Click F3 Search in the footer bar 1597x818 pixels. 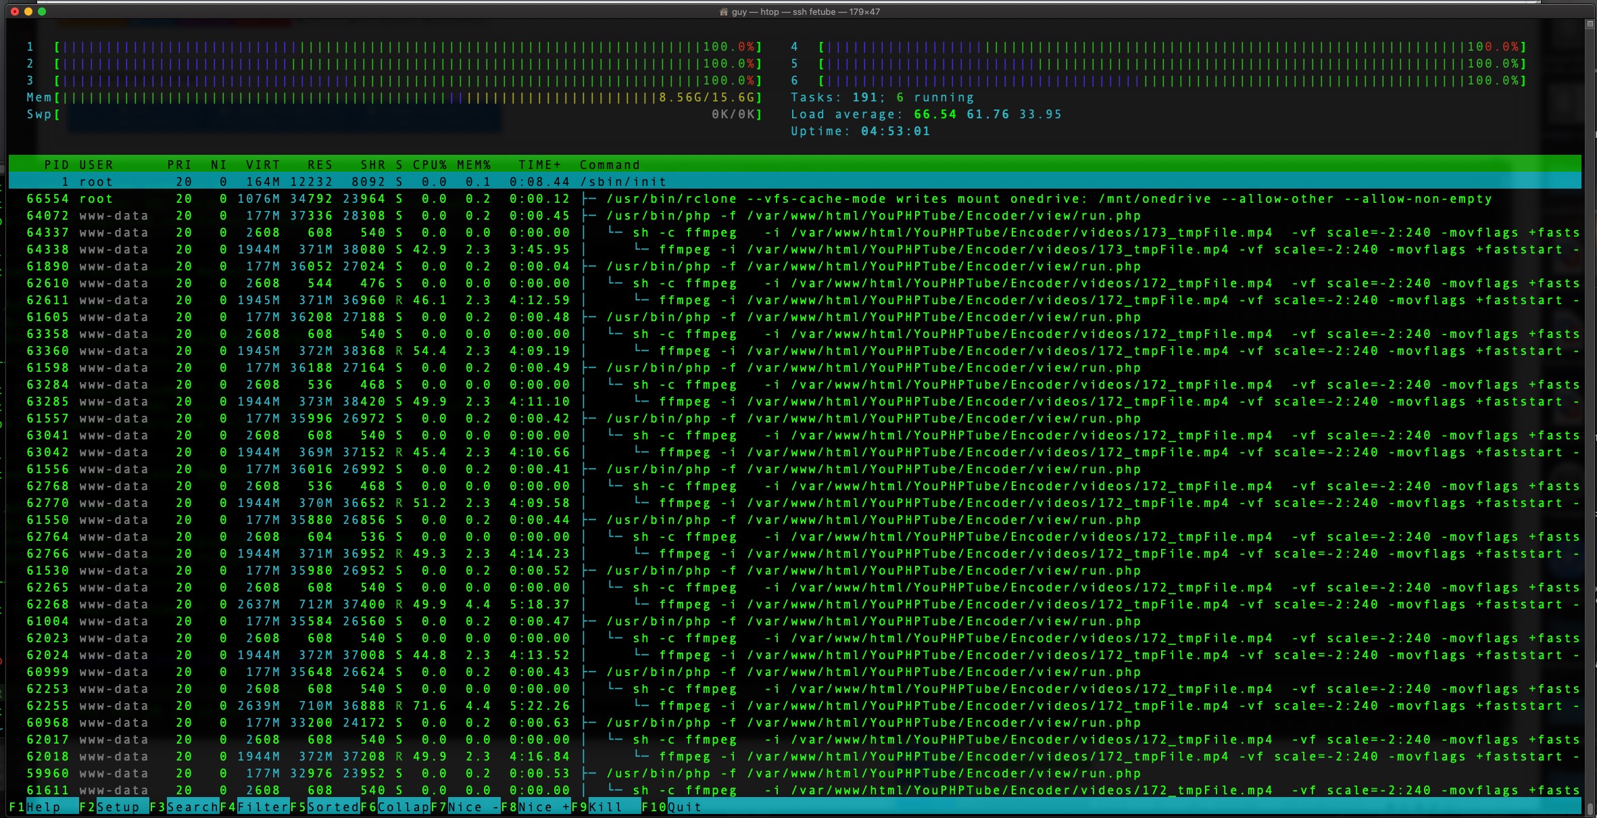click(x=184, y=807)
